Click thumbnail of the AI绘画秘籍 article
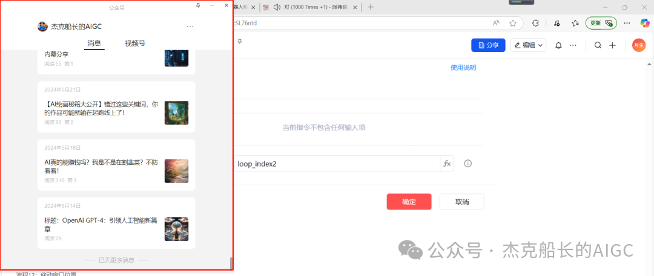The image size is (654, 276). pyautogui.click(x=176, y=113)
